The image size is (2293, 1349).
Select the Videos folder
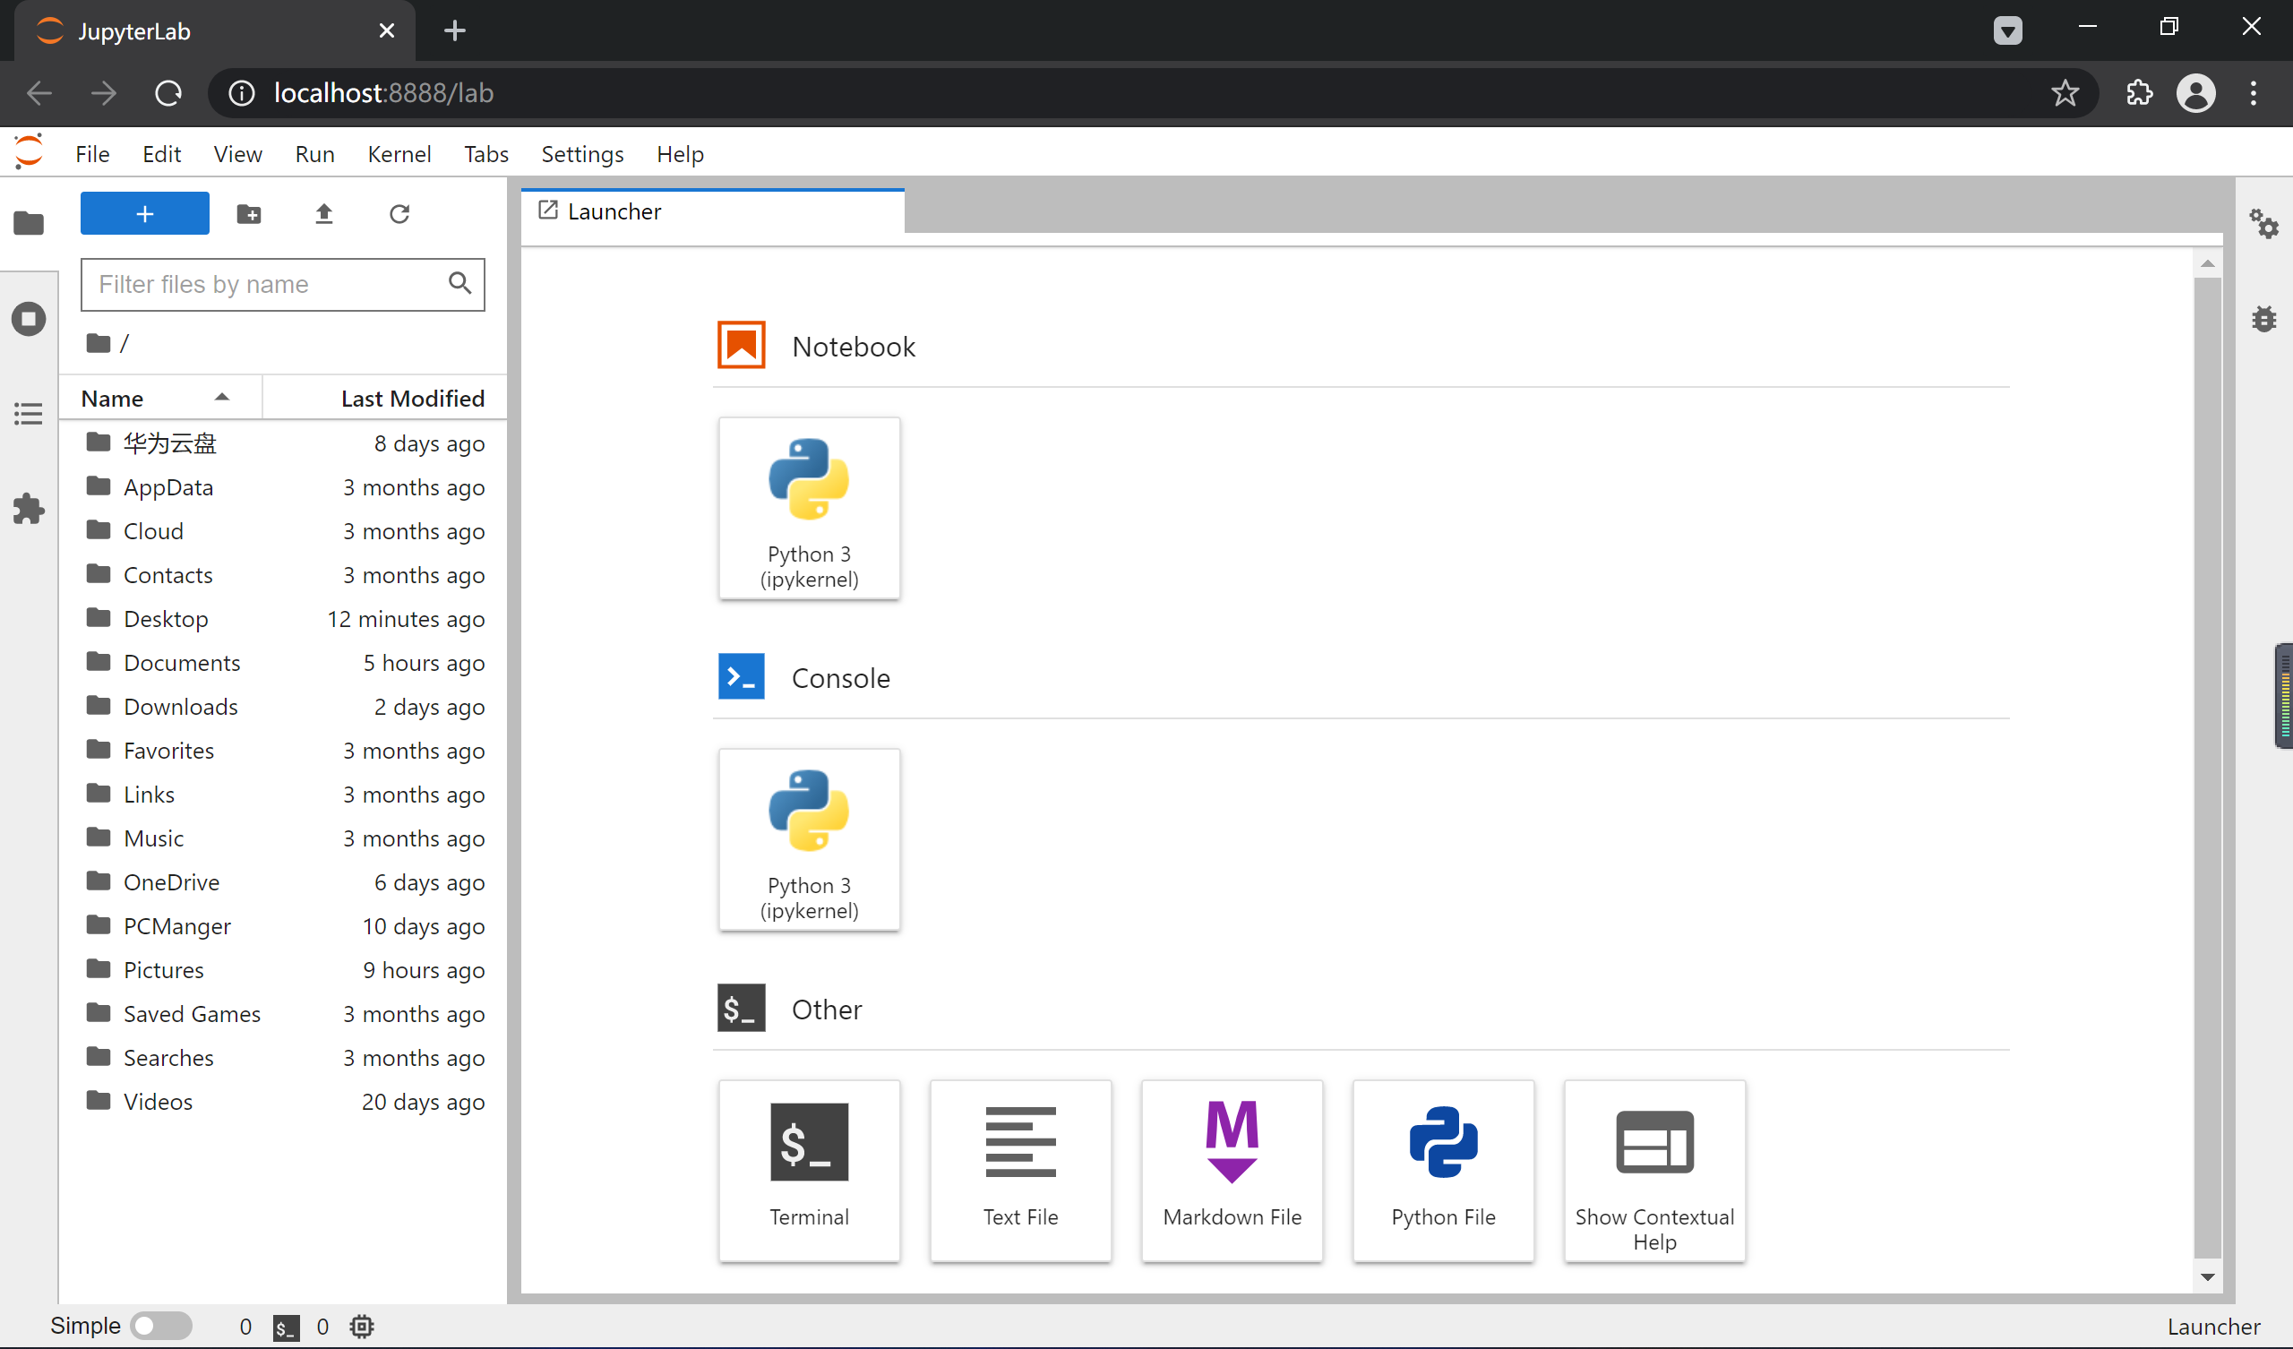click(283, 1102)
